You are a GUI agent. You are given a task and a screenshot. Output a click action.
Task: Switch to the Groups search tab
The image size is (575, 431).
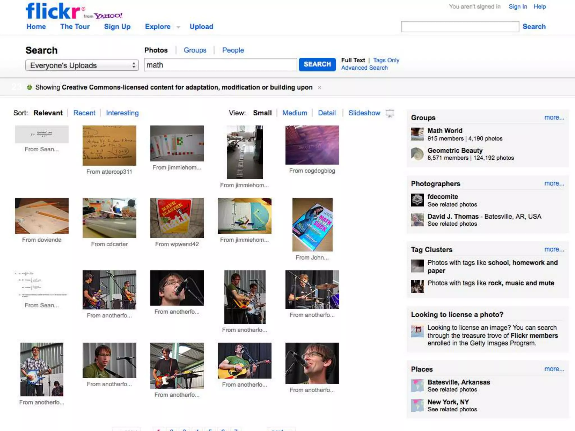pos(195,50)
